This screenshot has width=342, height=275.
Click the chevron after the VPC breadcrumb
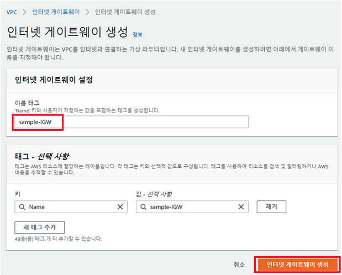25,11
